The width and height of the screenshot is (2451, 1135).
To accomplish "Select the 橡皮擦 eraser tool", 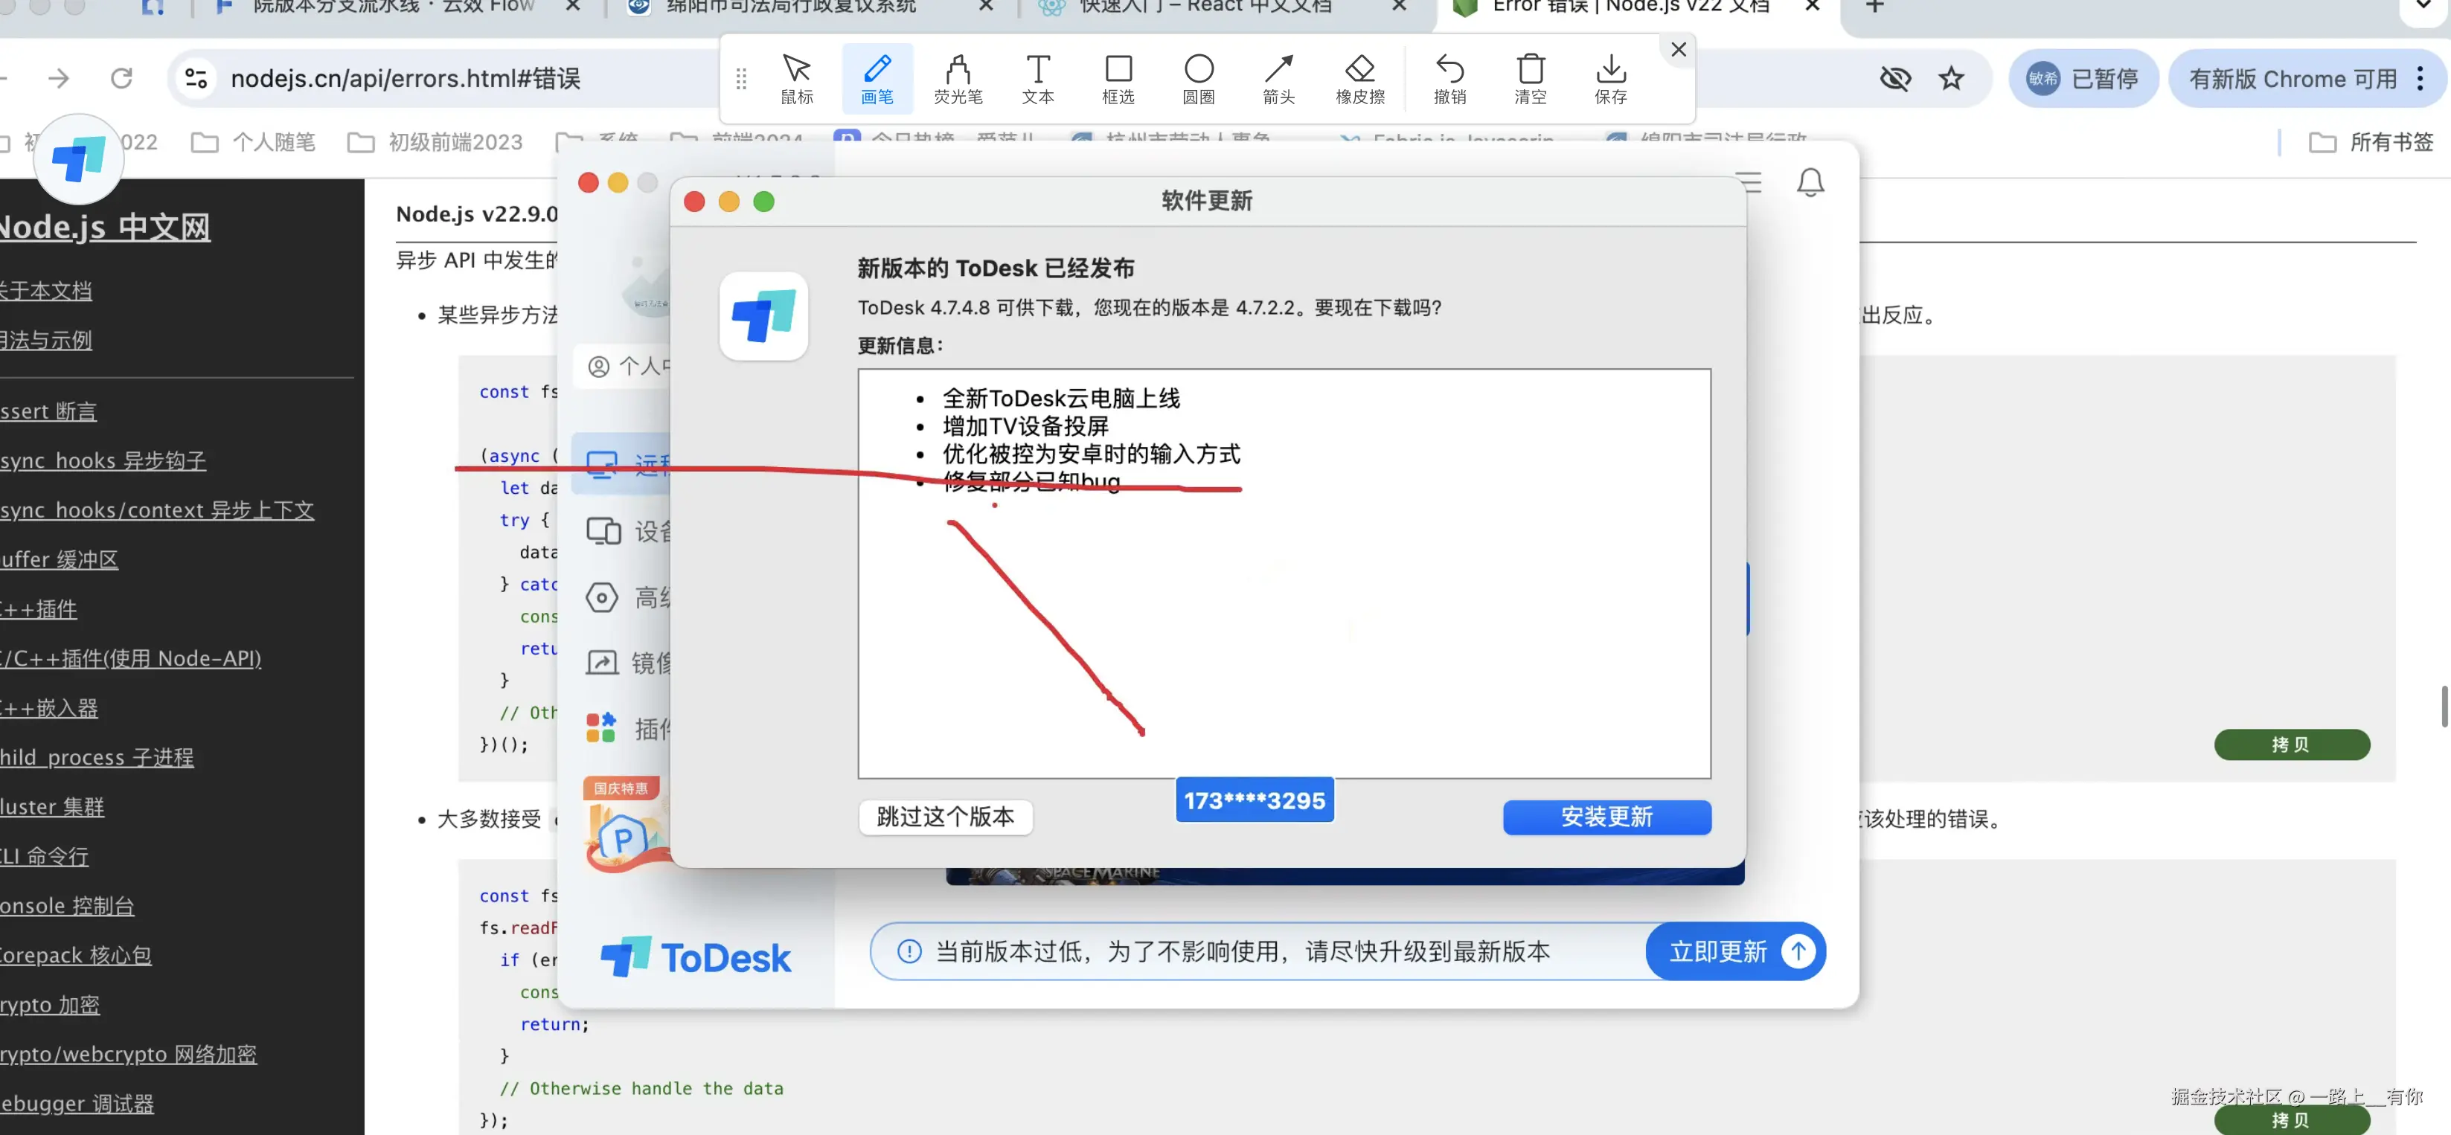I will 1359,78.
